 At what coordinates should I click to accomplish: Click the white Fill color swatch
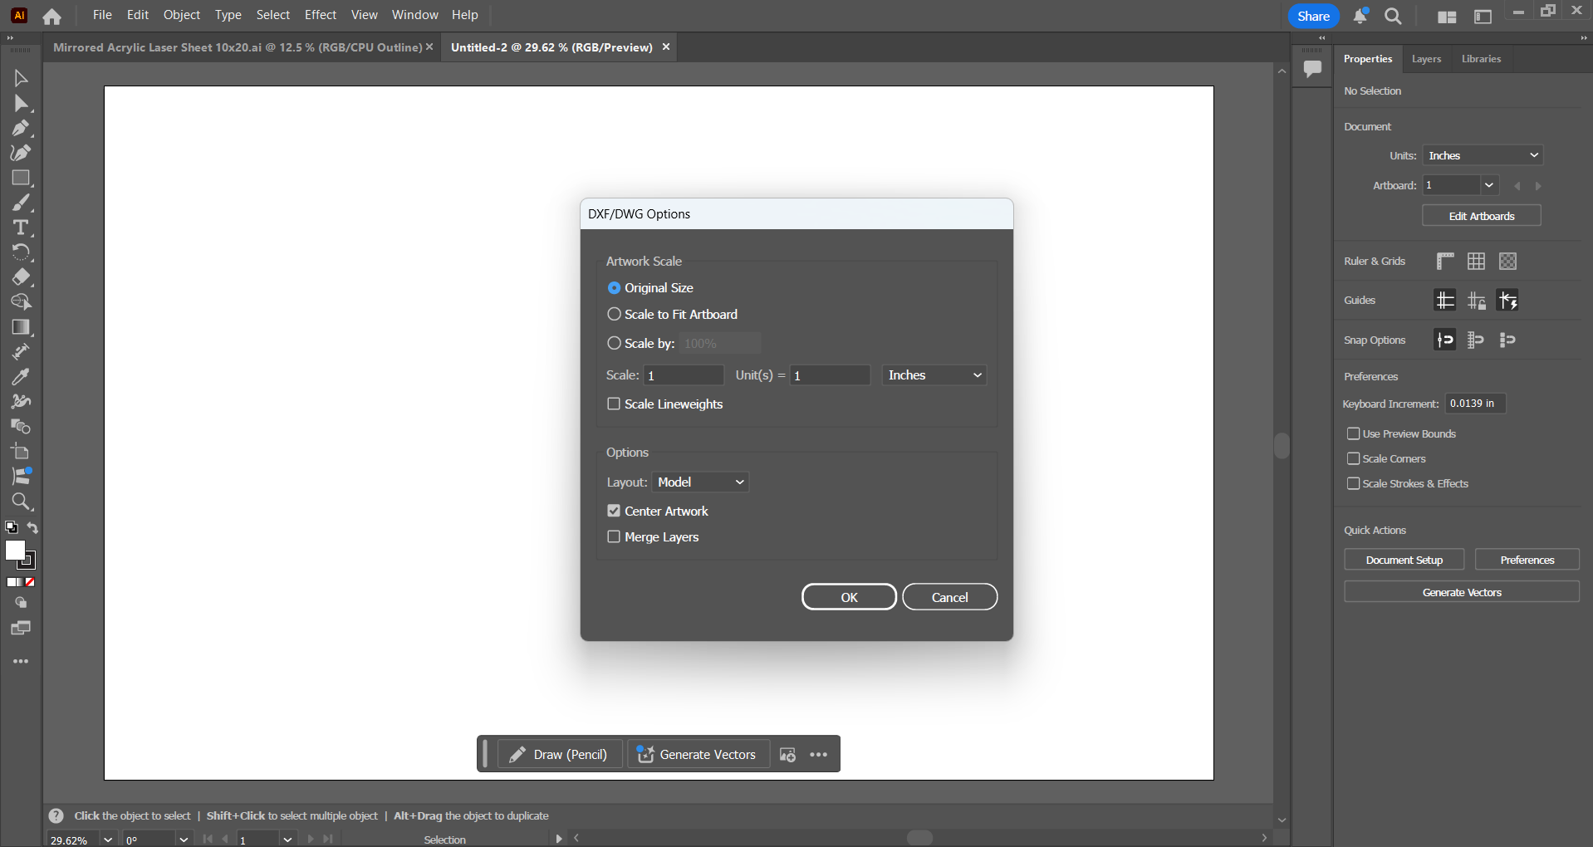(x=13, y=549)
